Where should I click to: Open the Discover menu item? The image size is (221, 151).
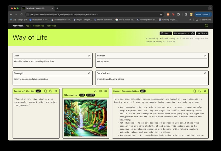(x=52, y=26)
